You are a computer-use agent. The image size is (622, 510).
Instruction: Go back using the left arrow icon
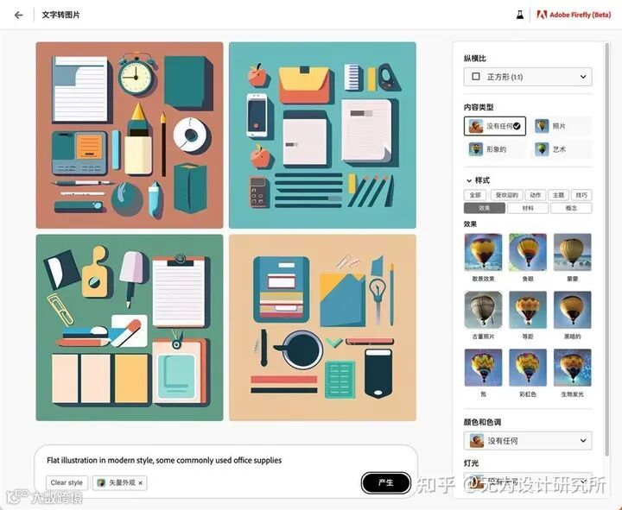click(19, 15)
